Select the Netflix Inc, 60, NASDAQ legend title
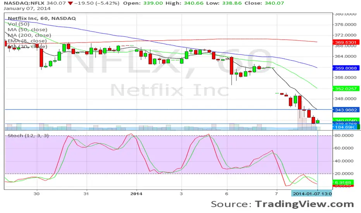 click(x=42, y=19)
